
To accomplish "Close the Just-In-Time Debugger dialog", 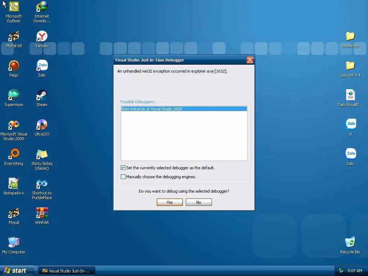I will click(250, 60).
